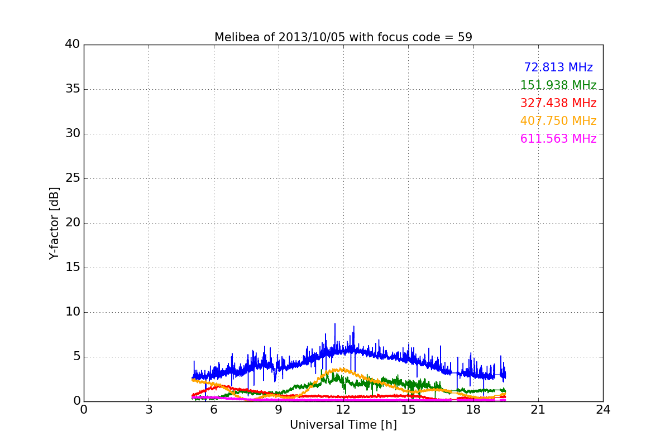Click y-axis tick label 10
This screenshot has height=446, width=670.
point(73,312)
